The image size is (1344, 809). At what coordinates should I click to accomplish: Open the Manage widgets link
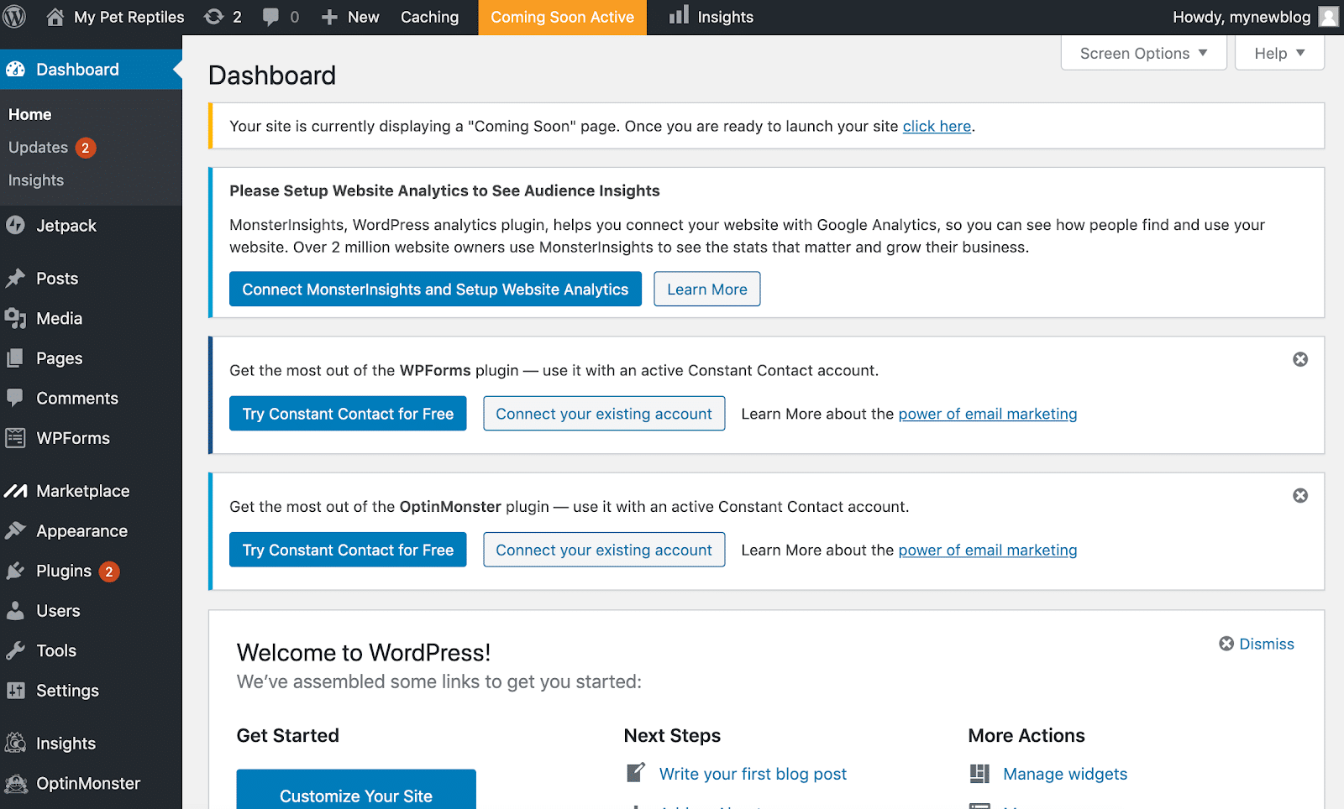pos(1065,774)
